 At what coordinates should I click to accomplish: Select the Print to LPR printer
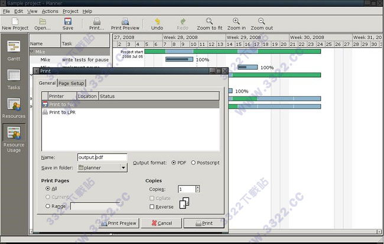pyautogui.click(x=62, y=112)
